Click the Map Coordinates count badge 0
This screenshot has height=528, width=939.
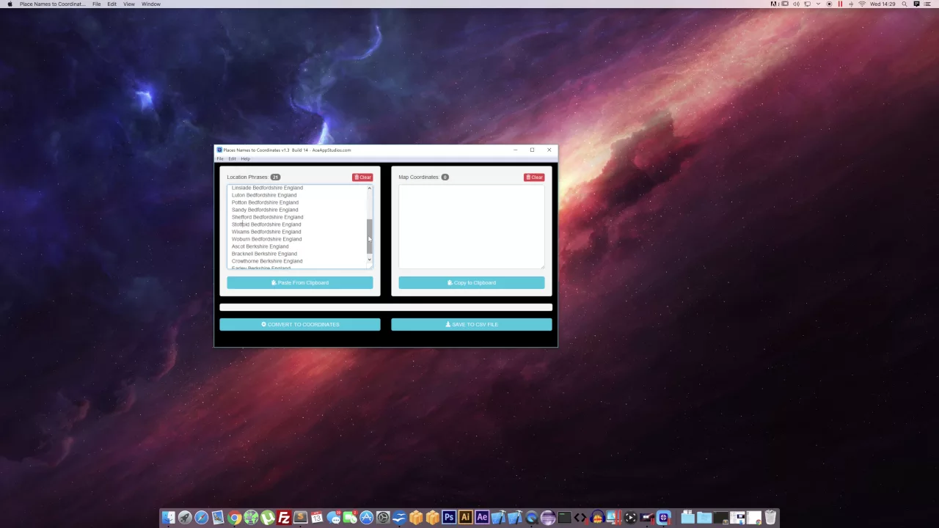coord(445,177)
